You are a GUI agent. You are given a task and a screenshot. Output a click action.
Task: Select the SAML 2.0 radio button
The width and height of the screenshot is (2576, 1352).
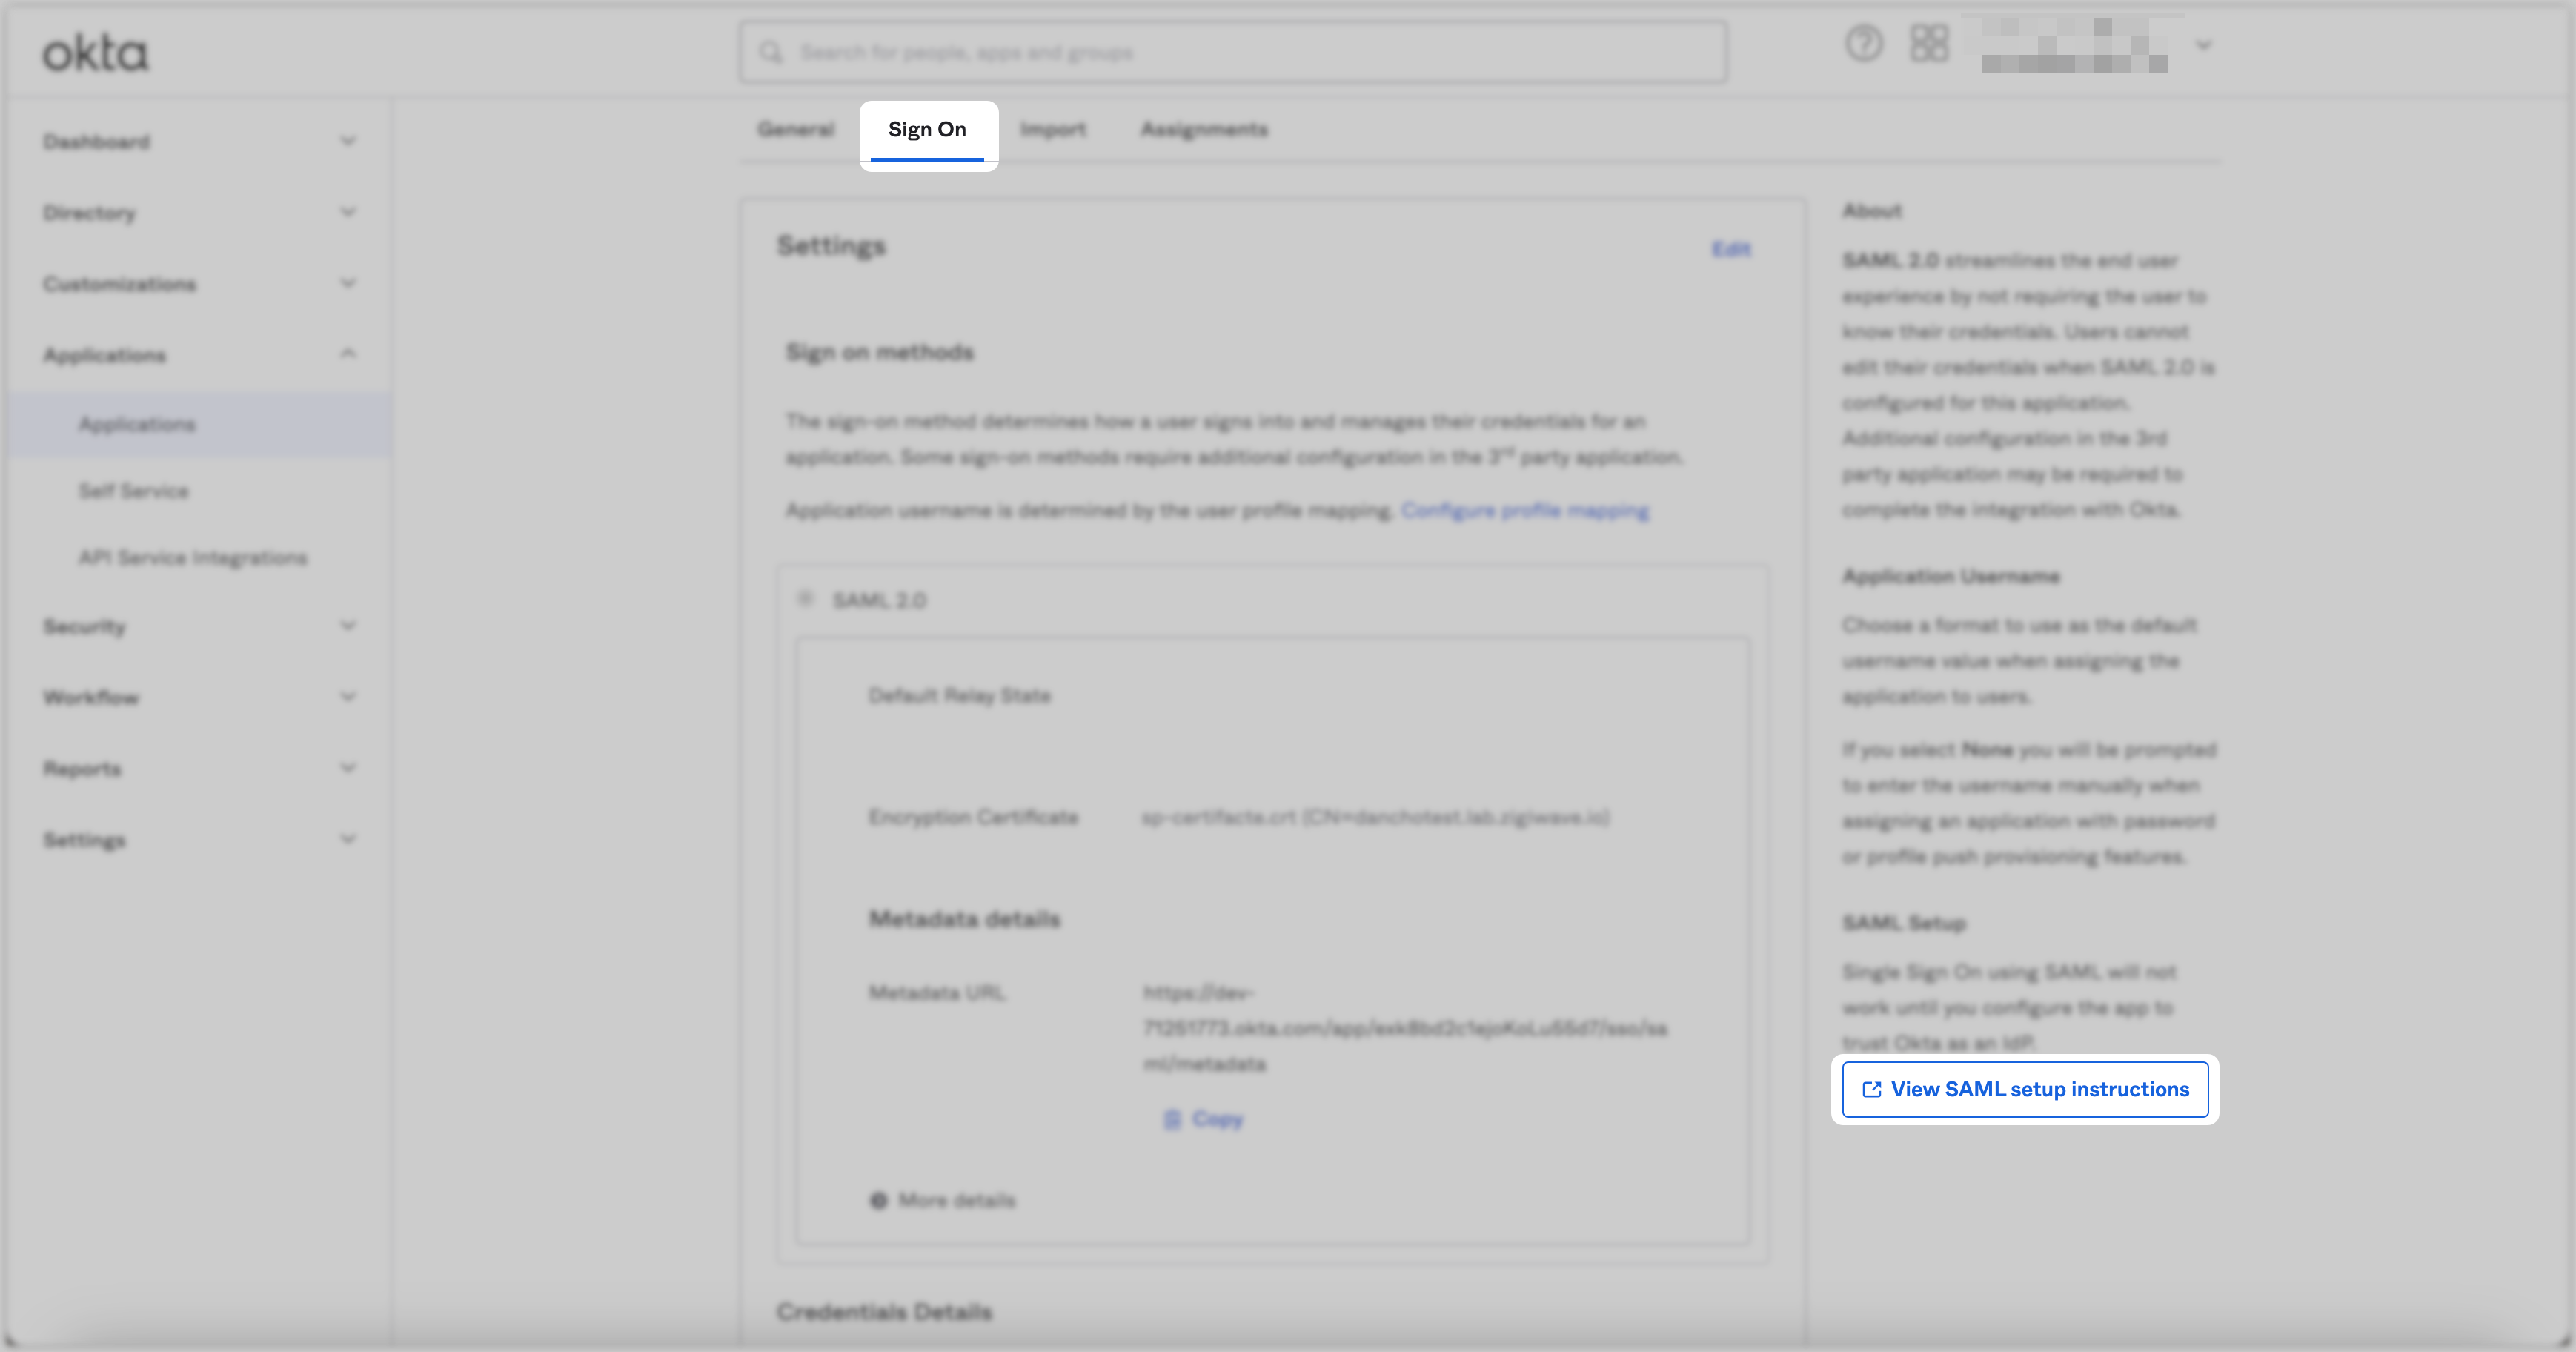pos(806,599)
